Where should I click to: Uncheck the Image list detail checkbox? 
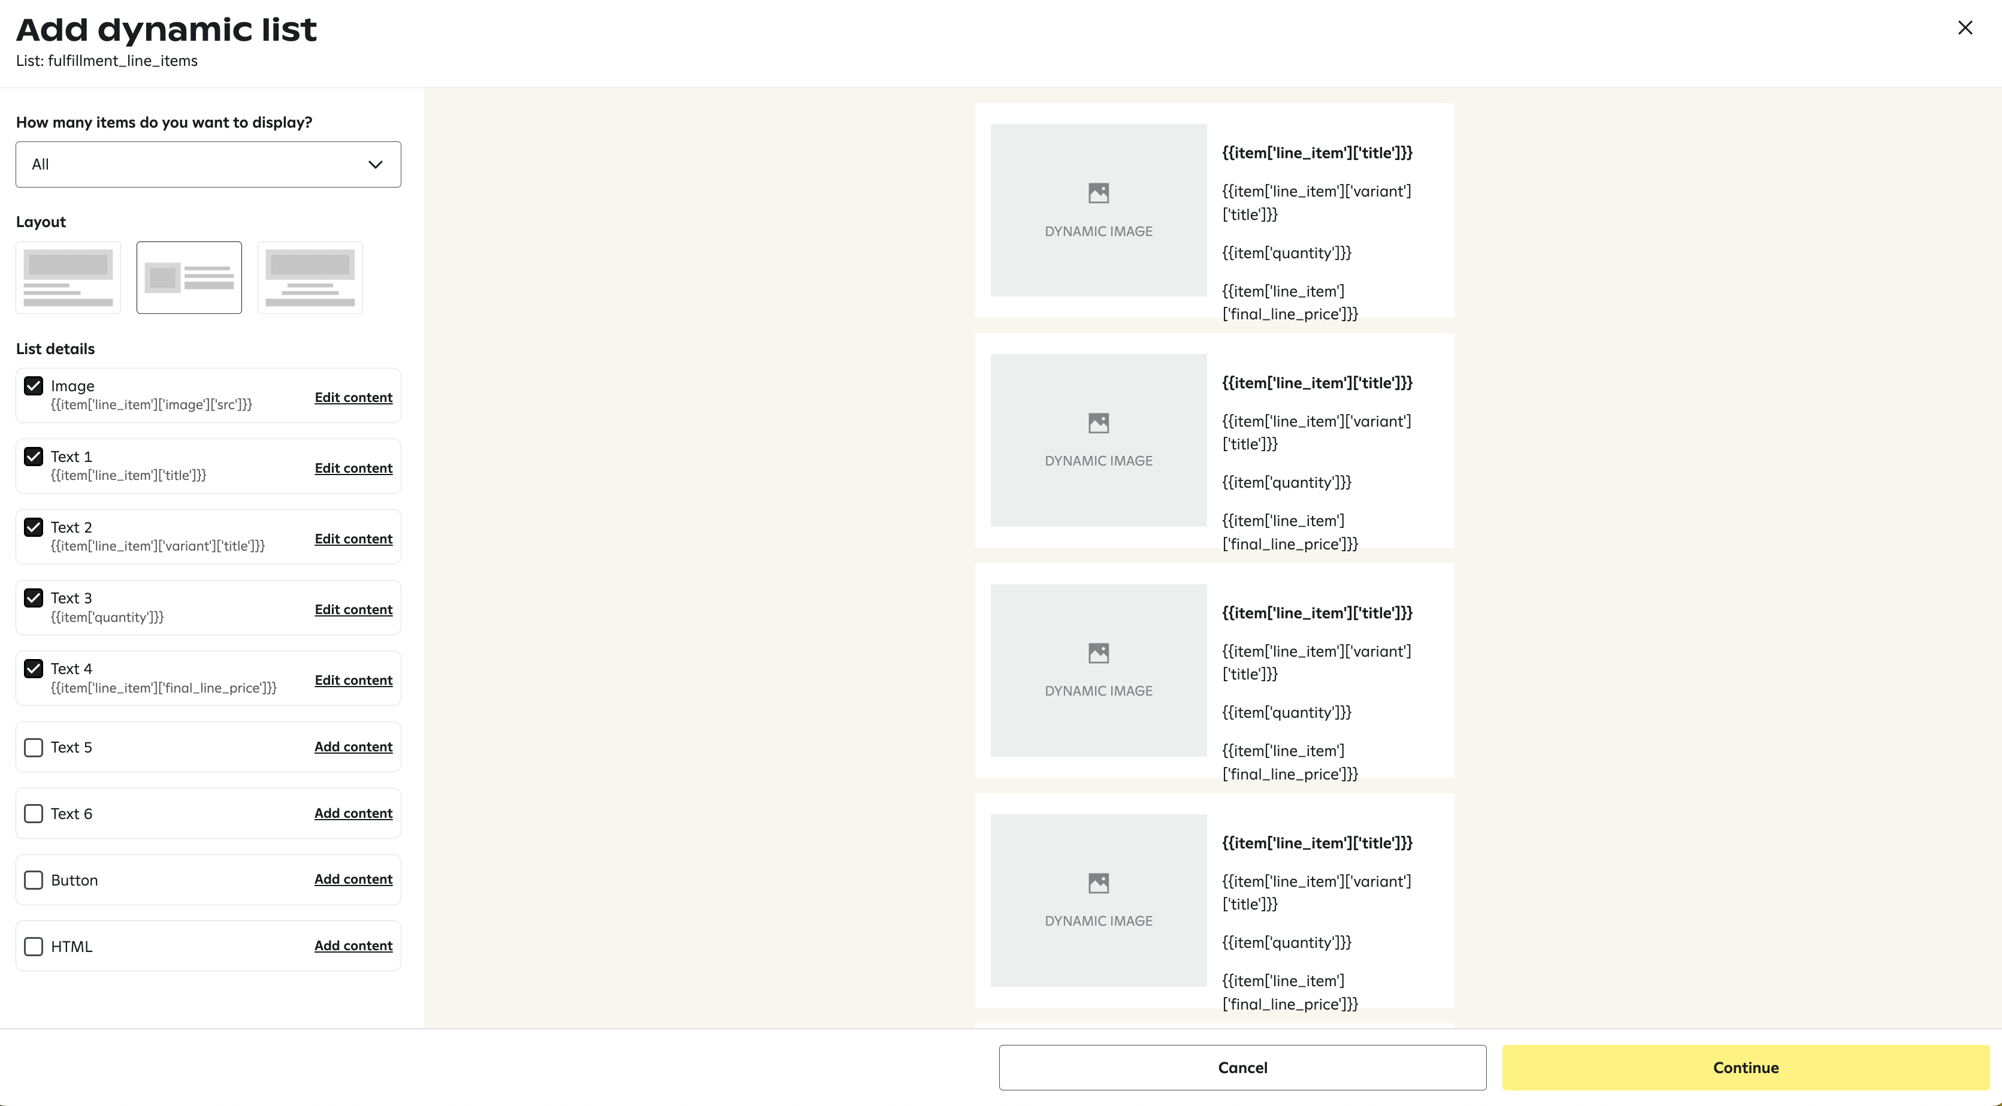coord(34,386)
